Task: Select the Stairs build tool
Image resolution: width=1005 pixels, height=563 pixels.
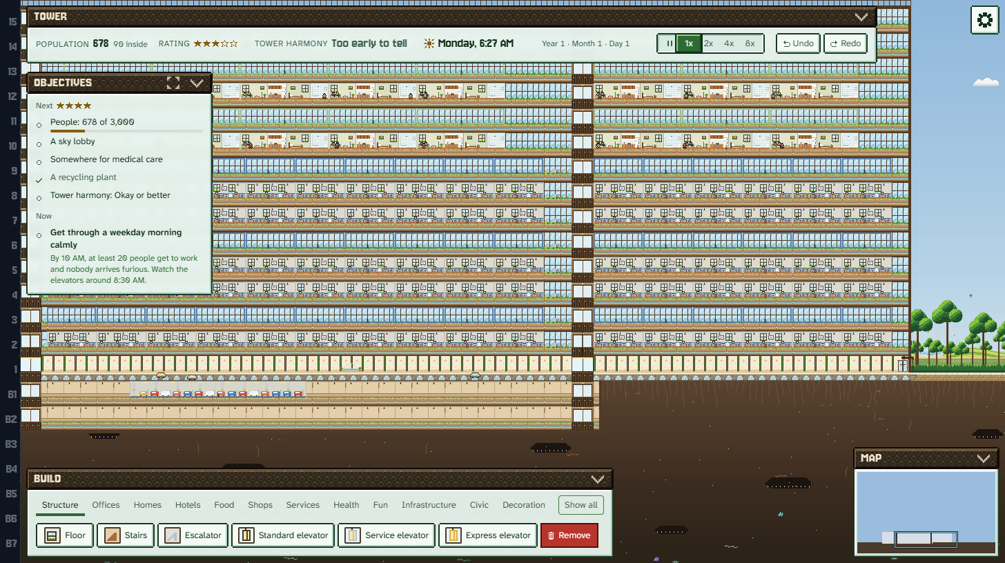Action: coord(126,535)
